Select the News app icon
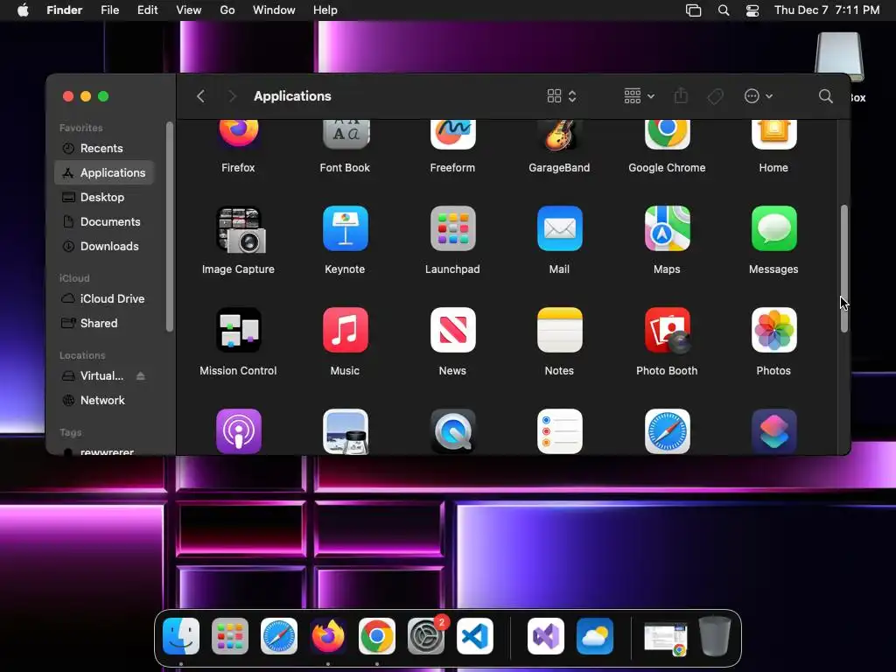The image size is (896, 672). coord(452,330)
